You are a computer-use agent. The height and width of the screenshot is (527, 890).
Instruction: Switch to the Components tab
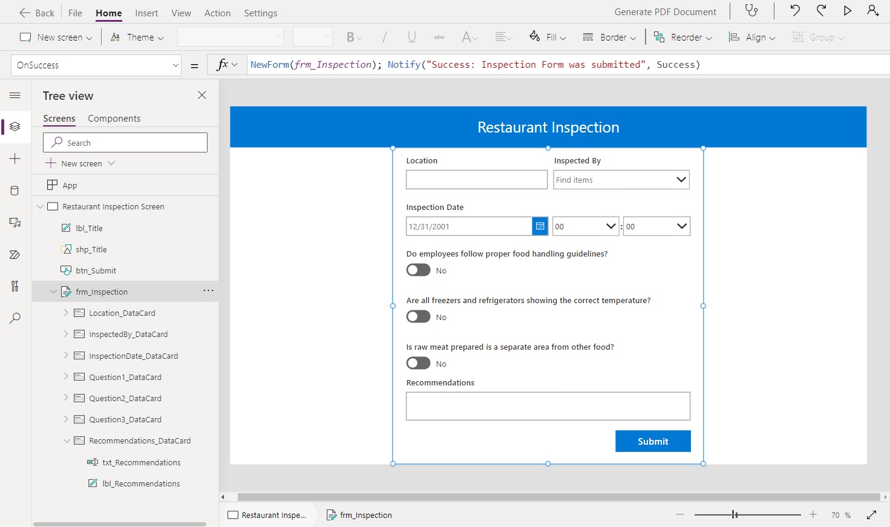(x=114, y=118)
